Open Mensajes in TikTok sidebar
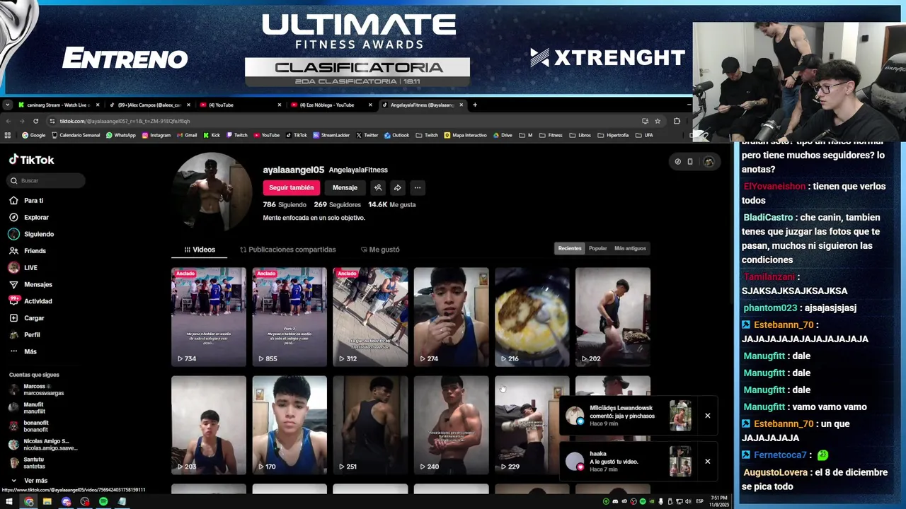Screen dimensions: 906x509 point(38,284)
